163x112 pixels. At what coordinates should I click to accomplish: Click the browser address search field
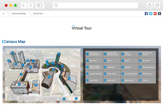(95, 5)
